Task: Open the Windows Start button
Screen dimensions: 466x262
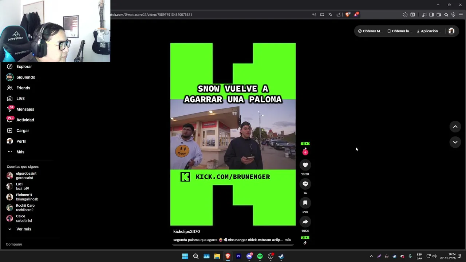Action: pyautogui.click(x=185, y=256)
